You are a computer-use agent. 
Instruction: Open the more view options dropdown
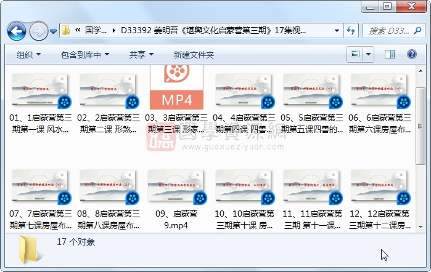tap(368, 54)
